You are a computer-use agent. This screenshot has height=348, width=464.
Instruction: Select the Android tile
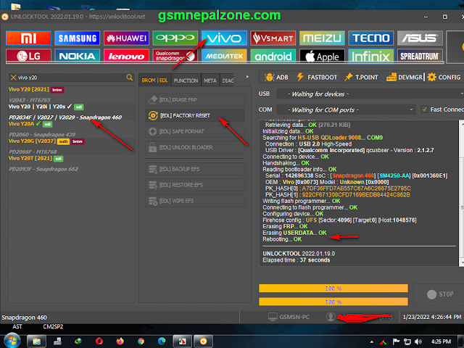[273, 56]
